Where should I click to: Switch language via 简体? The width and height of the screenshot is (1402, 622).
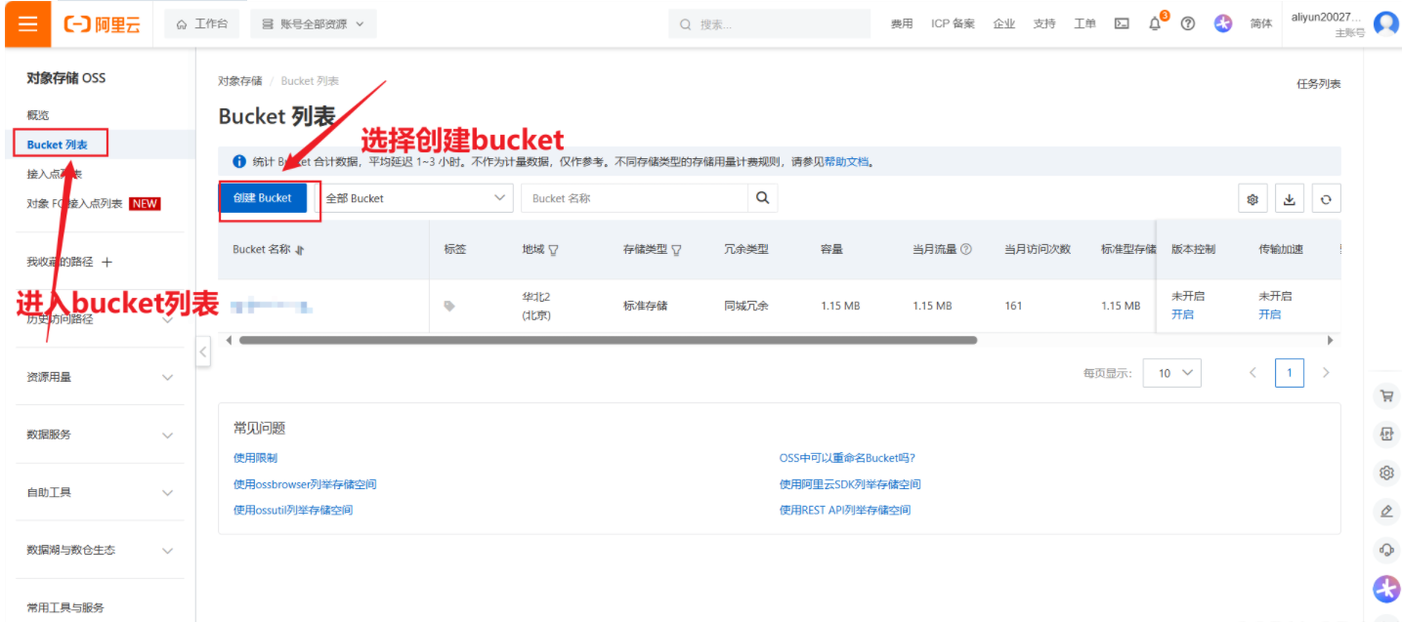[1261, 23]
